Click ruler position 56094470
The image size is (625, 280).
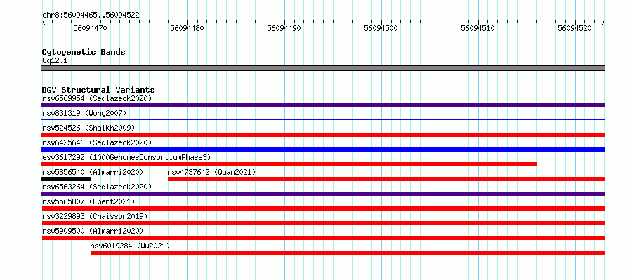tap(91, 28)
